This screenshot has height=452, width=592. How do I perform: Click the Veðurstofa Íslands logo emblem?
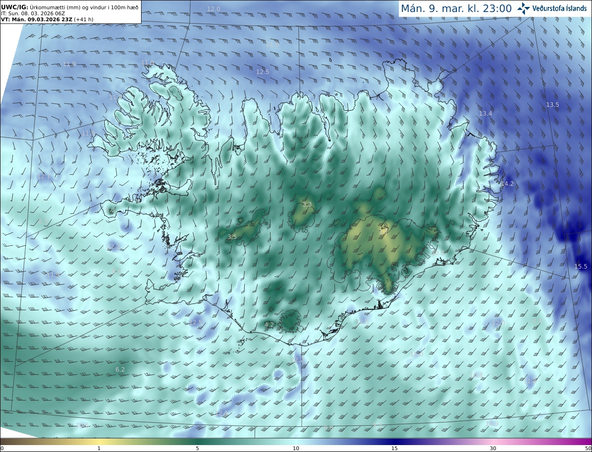[524, 8]
